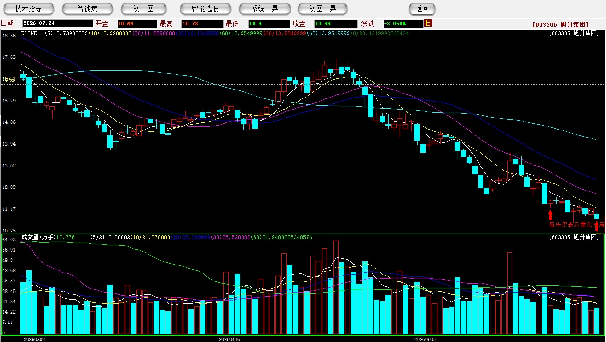606x342 pixels.
Task: Click the 收盘 value 10.44 field
Action: click(x=336, y=24)
